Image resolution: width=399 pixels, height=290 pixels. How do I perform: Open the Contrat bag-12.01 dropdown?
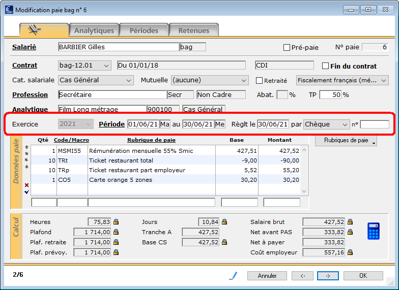(84, 66)
